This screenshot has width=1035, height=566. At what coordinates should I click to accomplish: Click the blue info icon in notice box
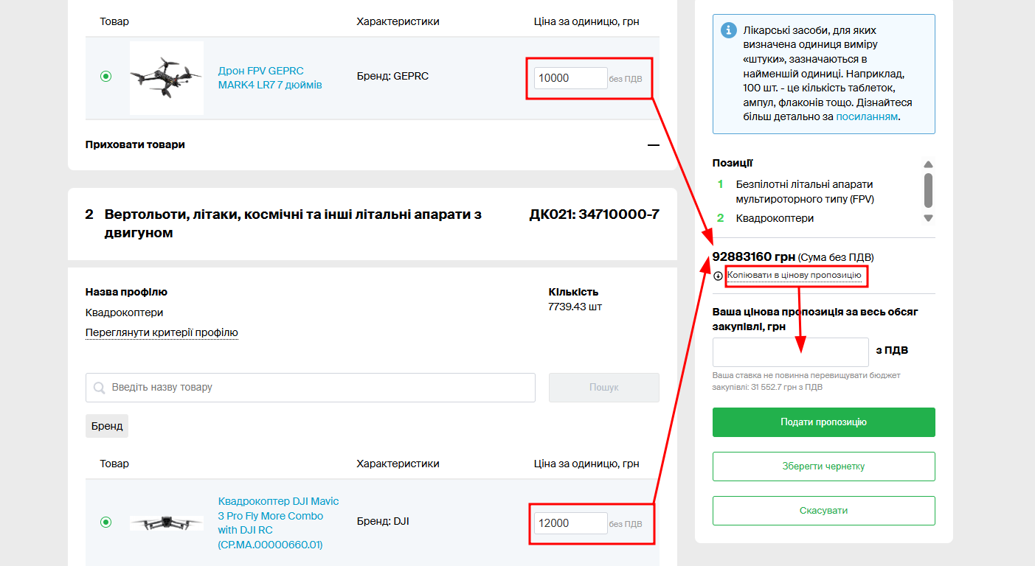[x=729, y=30]
